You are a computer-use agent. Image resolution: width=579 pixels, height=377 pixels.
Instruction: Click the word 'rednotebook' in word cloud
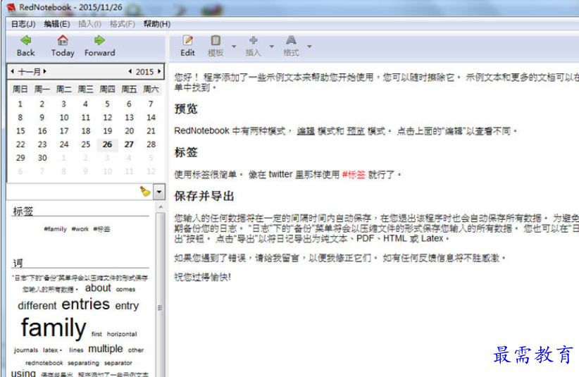[x=44, y=363]
